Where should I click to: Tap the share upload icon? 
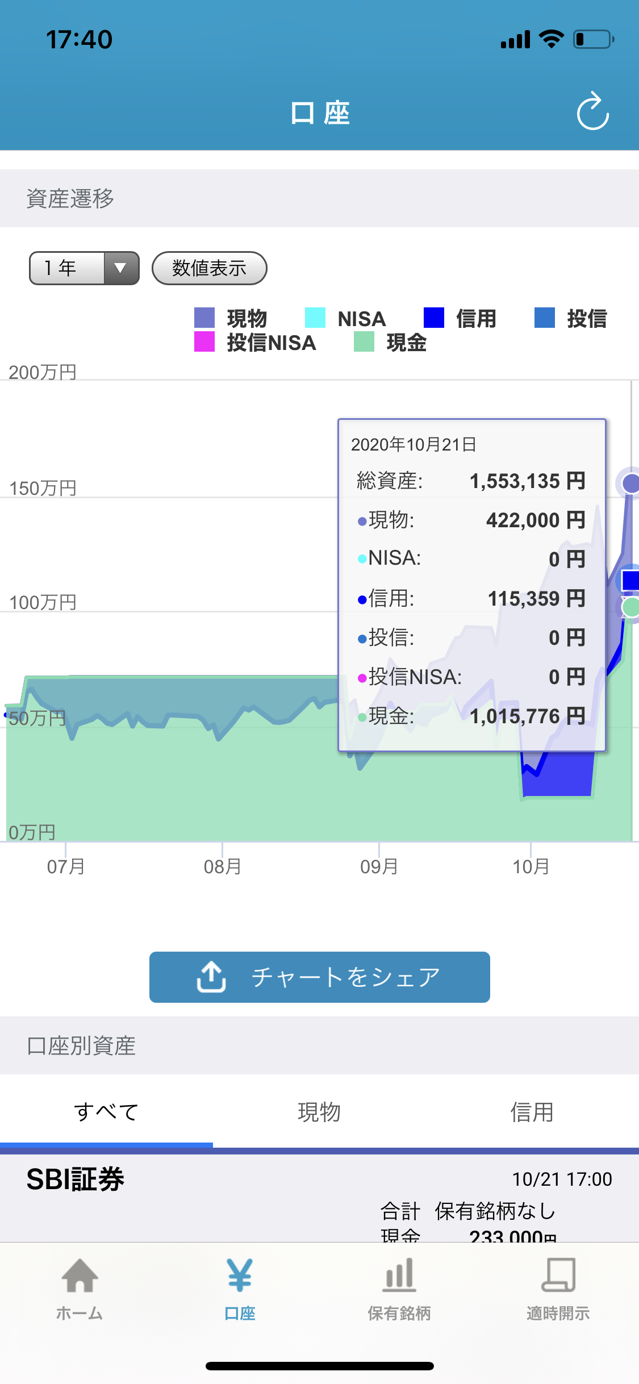pos(211,977)
